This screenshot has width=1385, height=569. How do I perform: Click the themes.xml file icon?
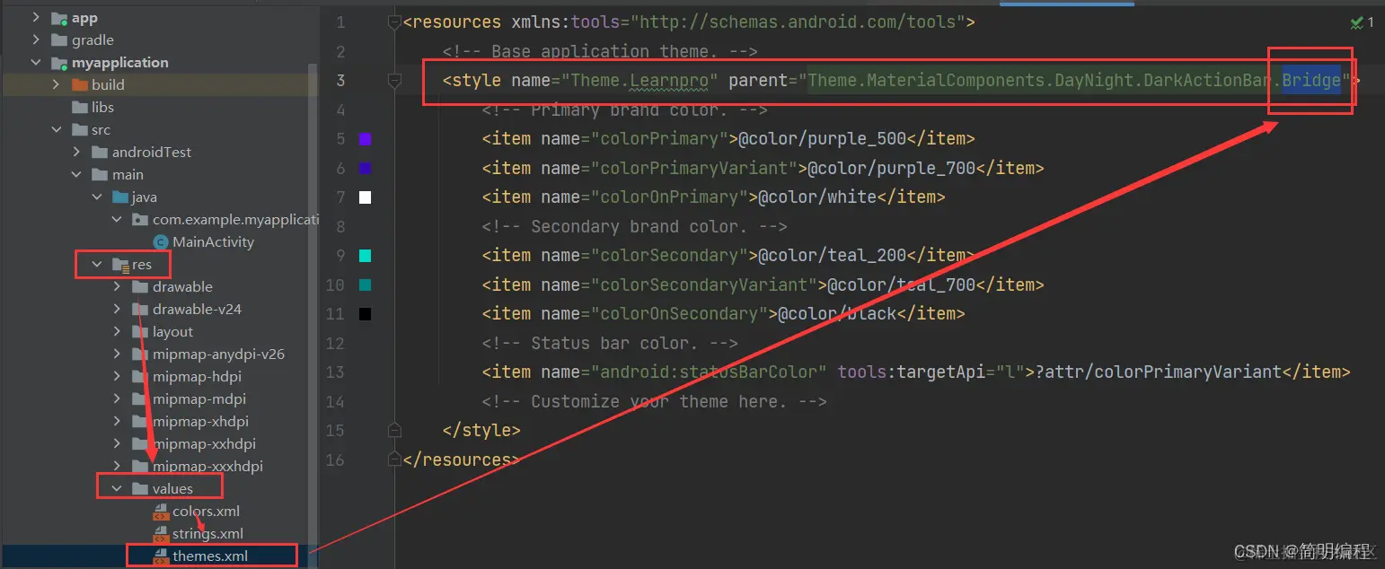[x=161, y=556]
